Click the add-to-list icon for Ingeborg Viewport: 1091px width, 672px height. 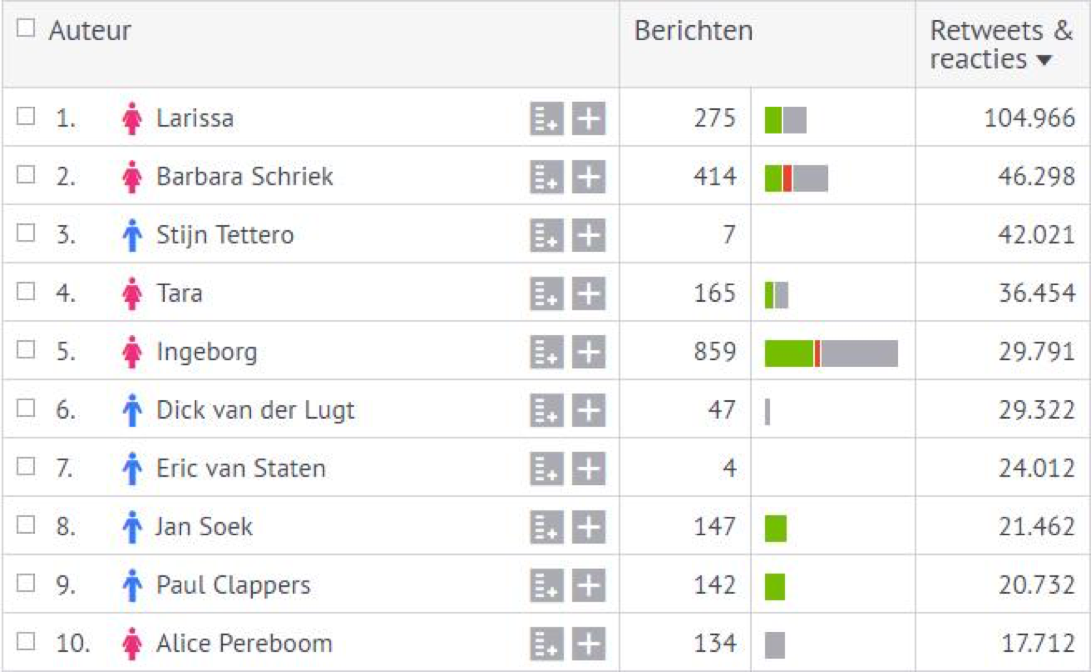click(546, 352)
